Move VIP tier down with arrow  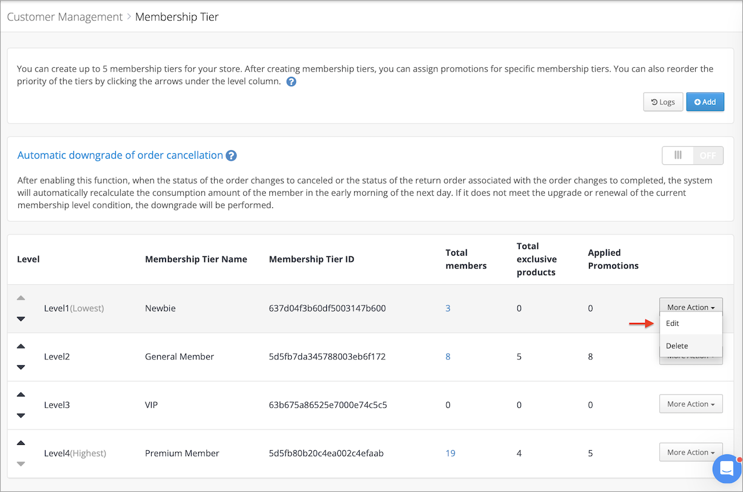coord(21,416)
